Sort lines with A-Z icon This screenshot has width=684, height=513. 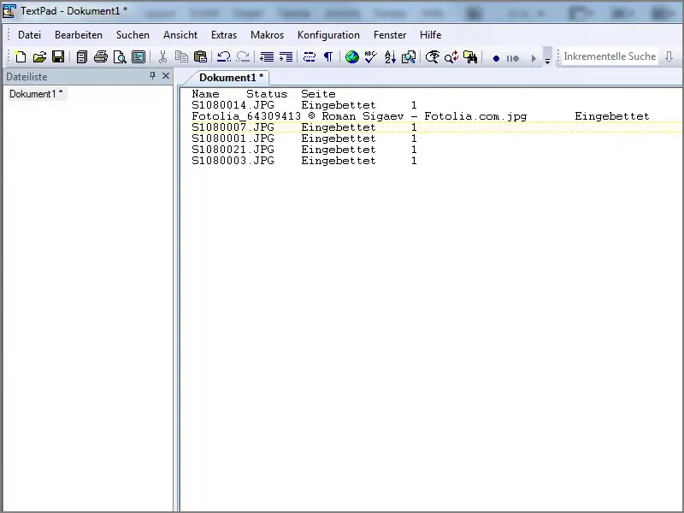point(390,57)
